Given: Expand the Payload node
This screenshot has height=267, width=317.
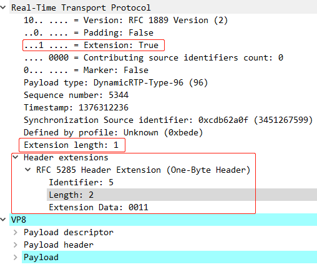Looking at the screenshot, I should [x=16, y=257].
